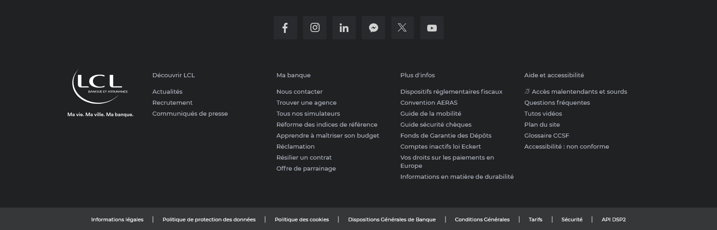The image size is (717, 230).
Task: Select Politique des cookies in bottom bar
Action: 301,219
